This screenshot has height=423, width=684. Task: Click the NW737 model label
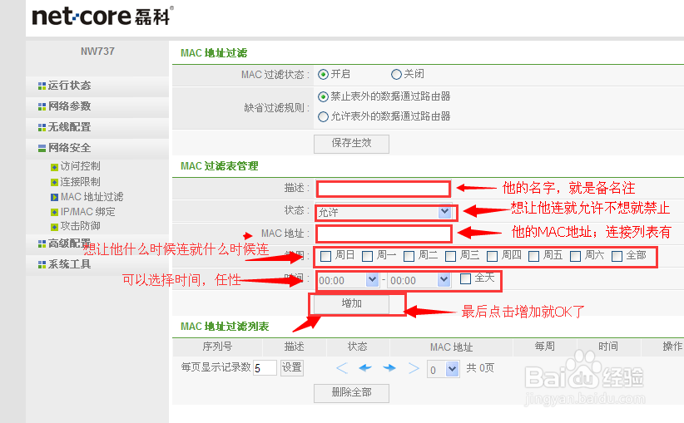click(97, 52)
